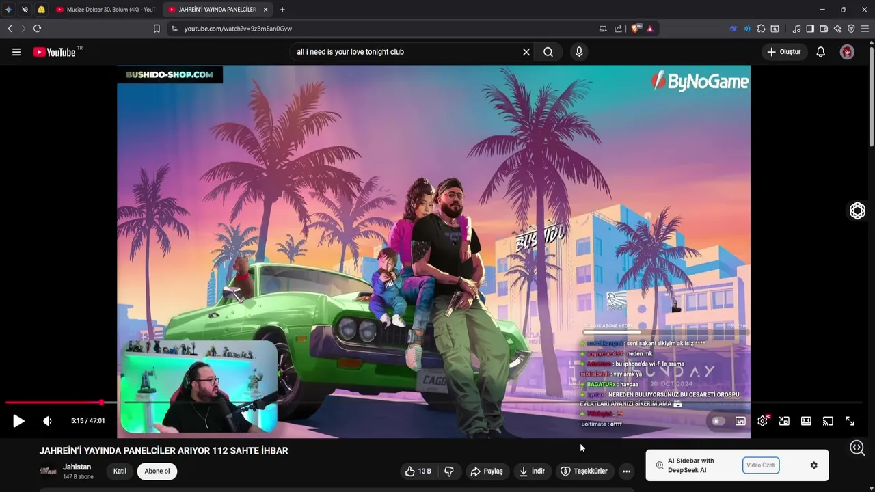Open the blue whale extension
The width and height of the screenshot is (875, 492).
(733, 29)
